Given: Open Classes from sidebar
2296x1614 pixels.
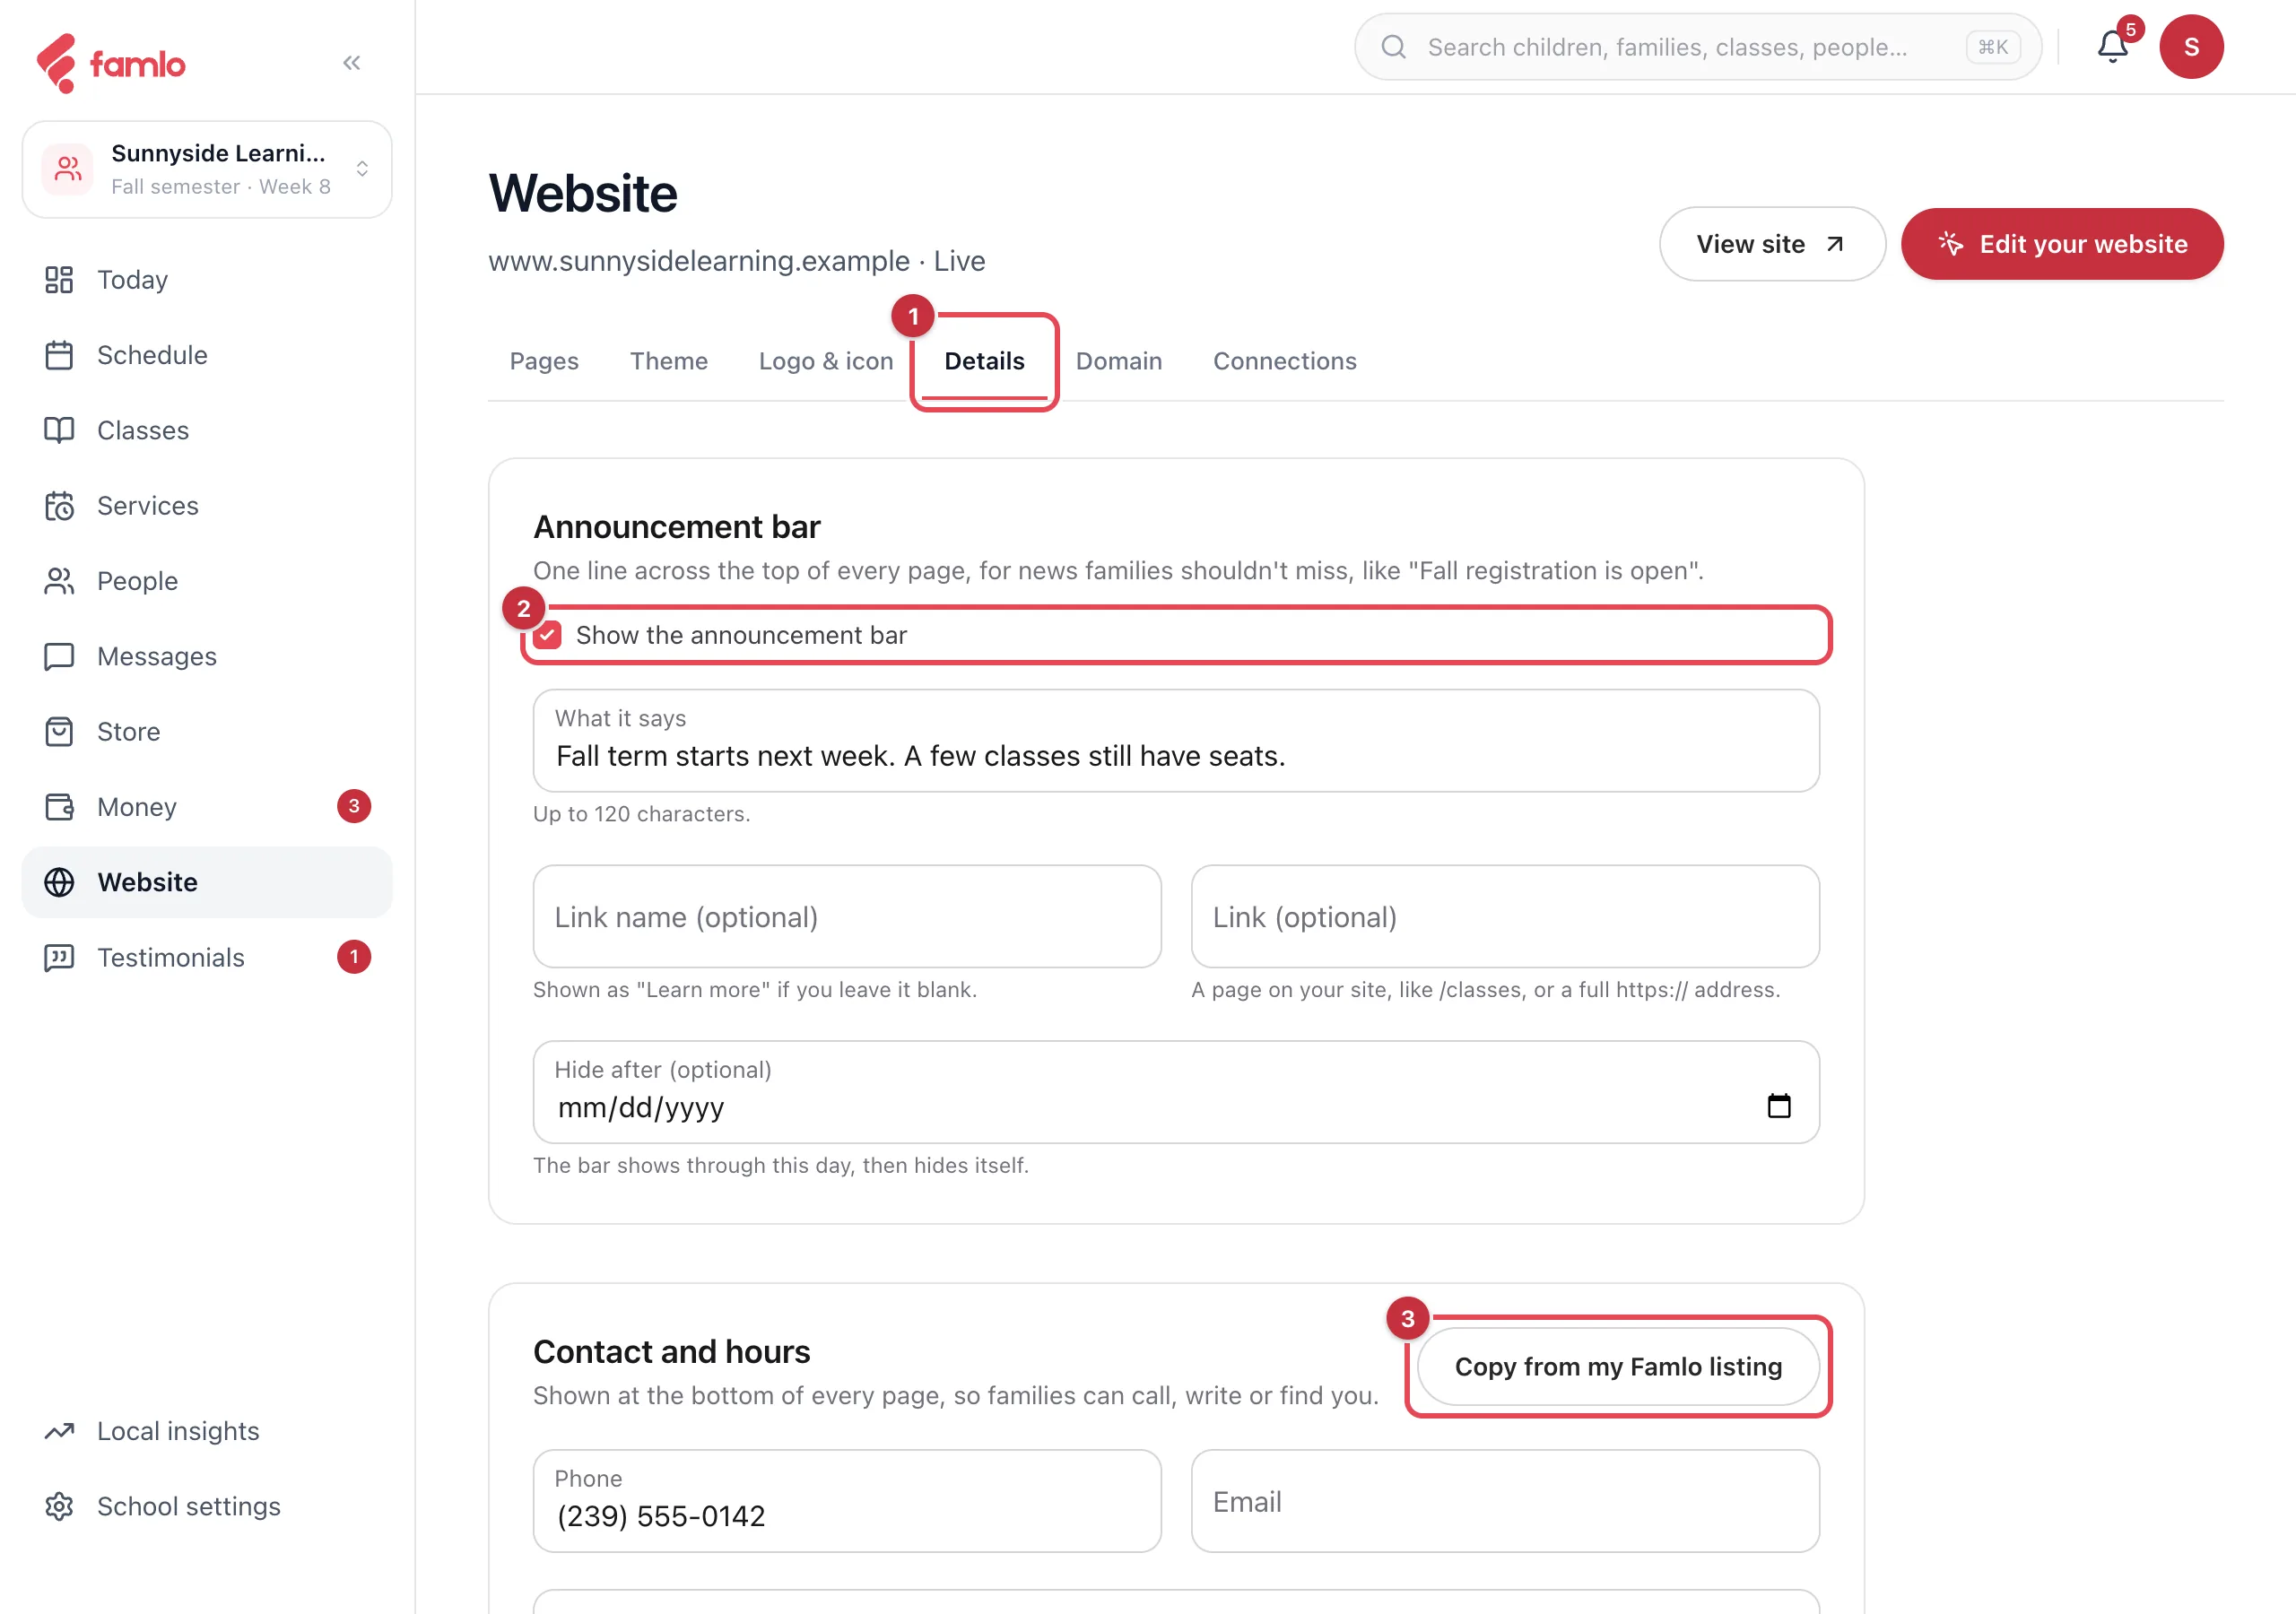Looking at the screenshot, I should point(207,430).
